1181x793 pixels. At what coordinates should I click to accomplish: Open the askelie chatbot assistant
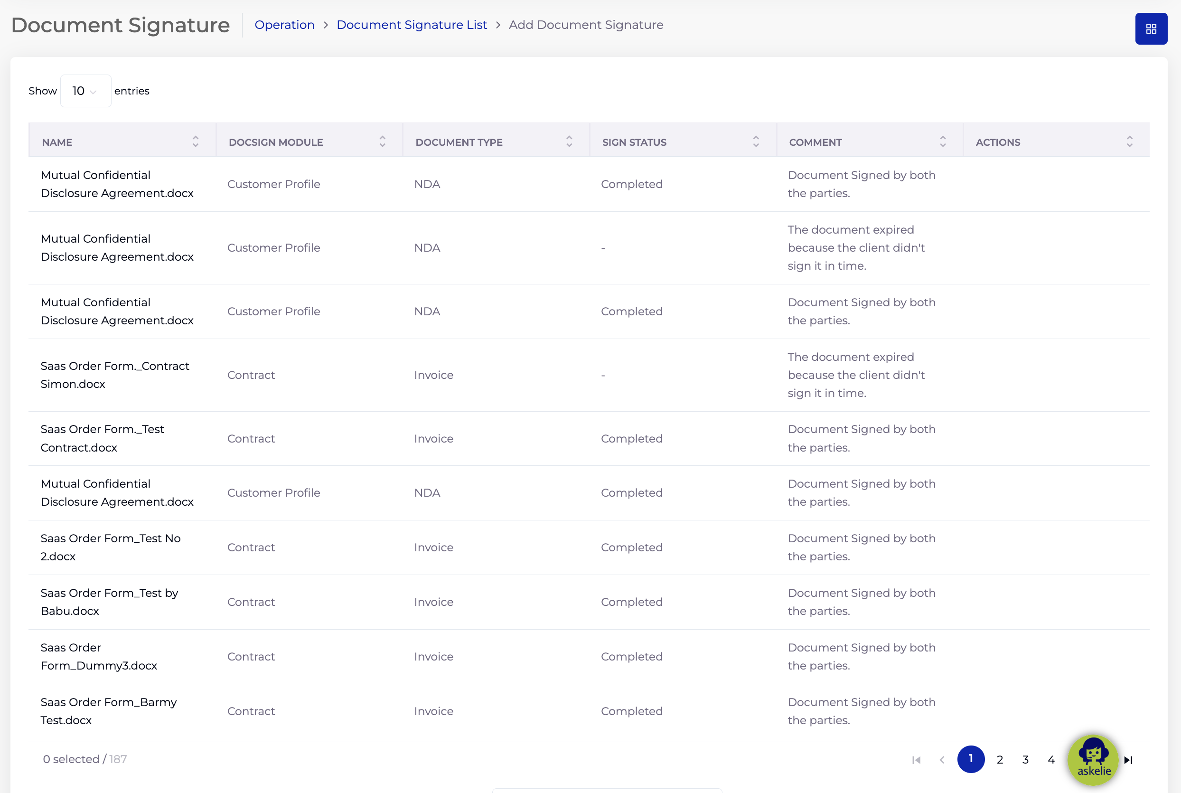coord(1093,760)
